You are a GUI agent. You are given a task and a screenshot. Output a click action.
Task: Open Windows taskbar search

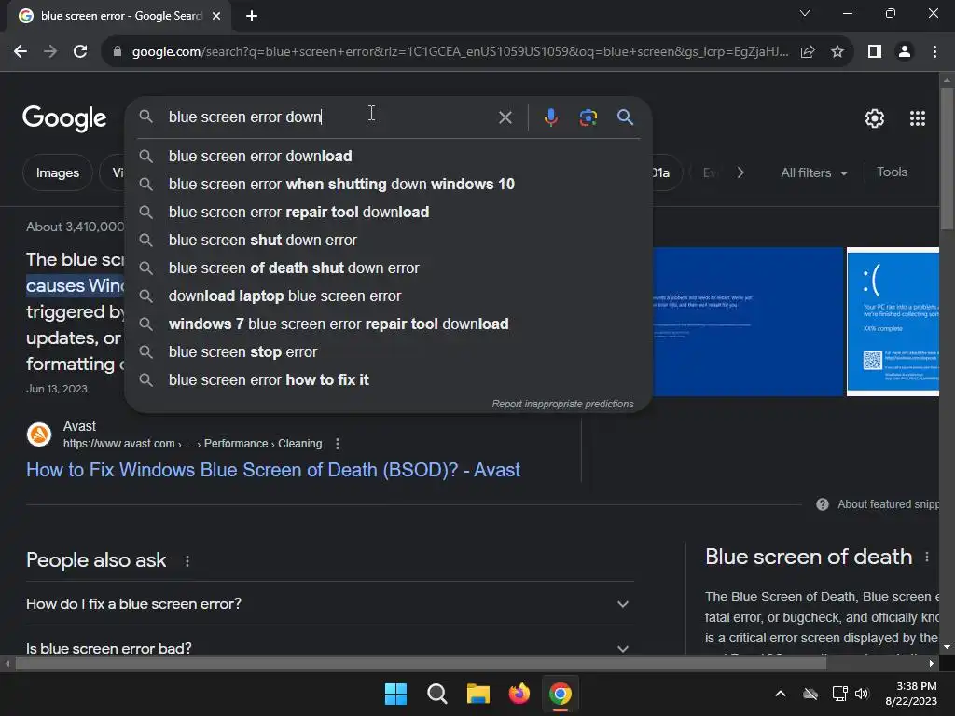[x=436, y=694]
